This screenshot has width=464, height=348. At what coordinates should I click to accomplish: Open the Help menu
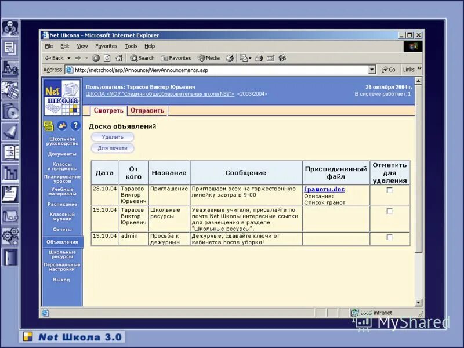tap(150, 46)
